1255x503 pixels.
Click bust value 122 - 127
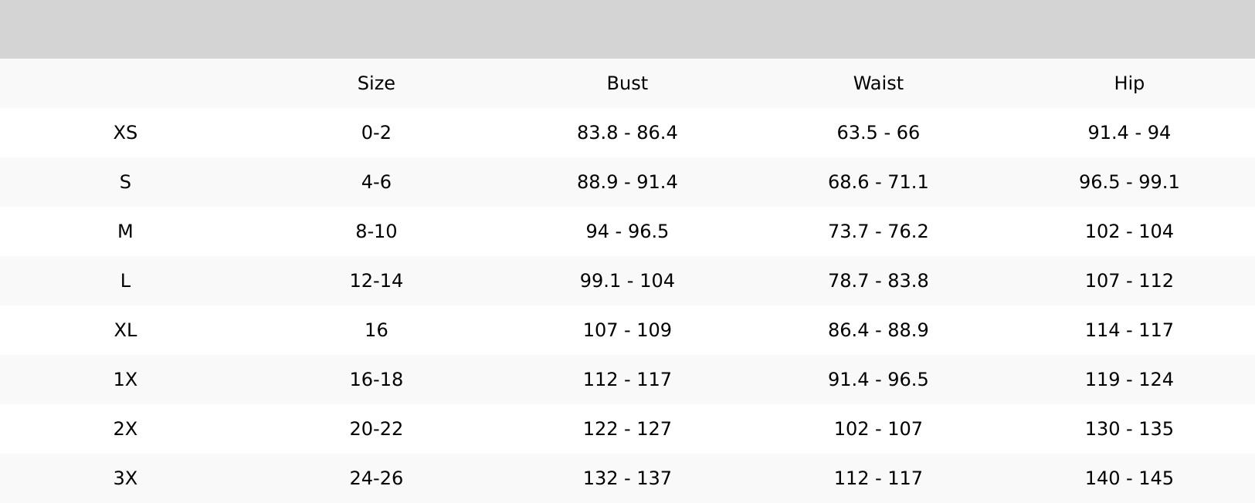coord(627,429)
